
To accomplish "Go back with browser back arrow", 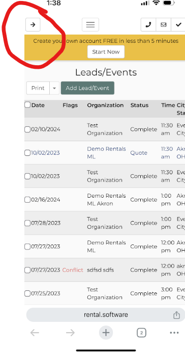I will 35,333.
